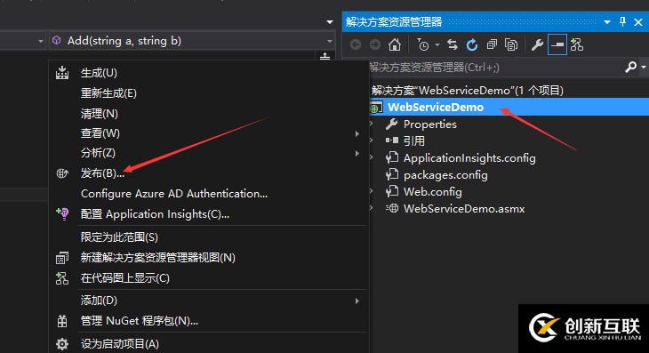Image resolution: width=649 pixels, height=353 pixels.
Task: Collapse all items in Solution Explorer
Action: coord(492,44)
